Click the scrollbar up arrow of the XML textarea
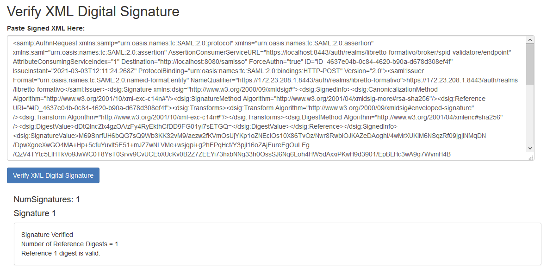 pos(531,42)
